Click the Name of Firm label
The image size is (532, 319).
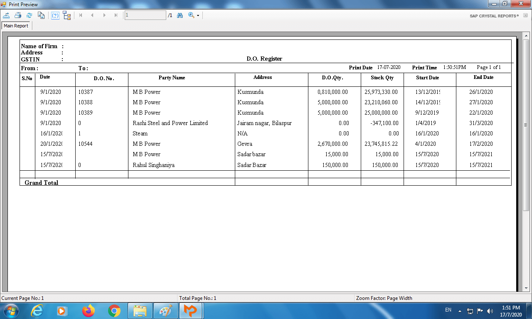(39, 46)
